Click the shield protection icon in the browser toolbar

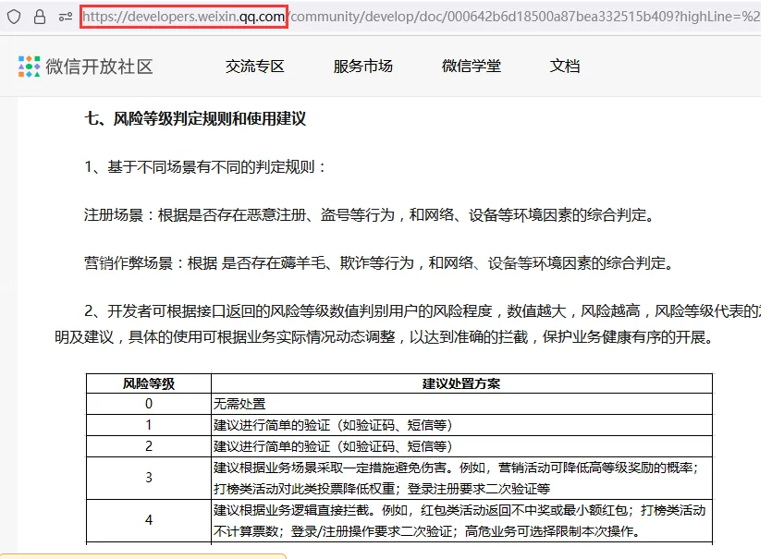[12, 16]
